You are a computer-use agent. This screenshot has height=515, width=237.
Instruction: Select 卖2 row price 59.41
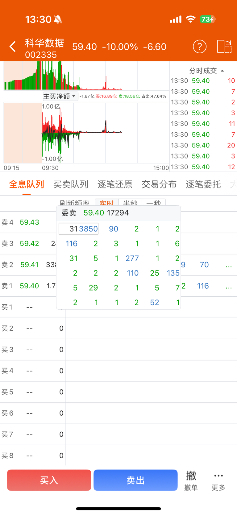(x=29, y=265)
